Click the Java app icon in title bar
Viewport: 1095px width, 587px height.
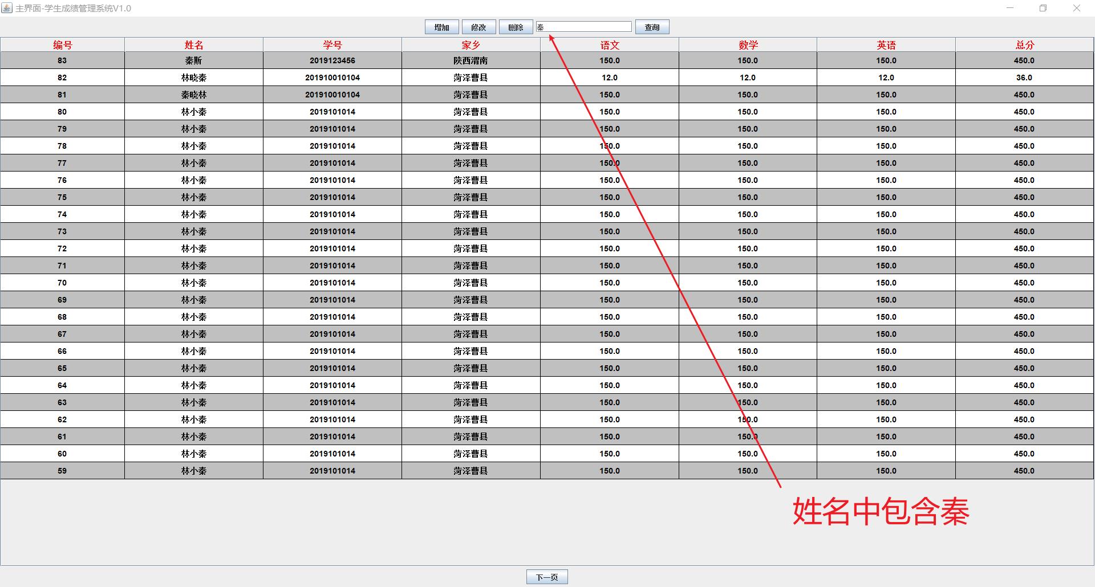click(6, 8)
